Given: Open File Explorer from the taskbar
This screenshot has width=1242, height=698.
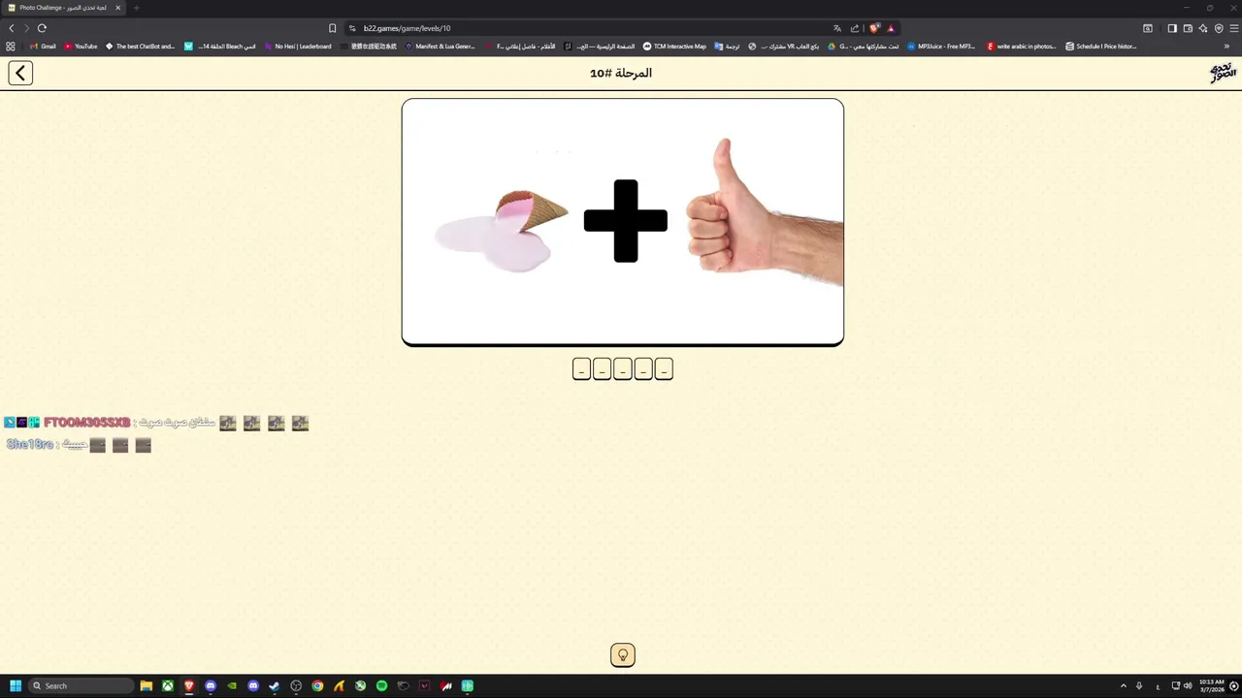Looking at the screenshot, I should tap(147, 686).
